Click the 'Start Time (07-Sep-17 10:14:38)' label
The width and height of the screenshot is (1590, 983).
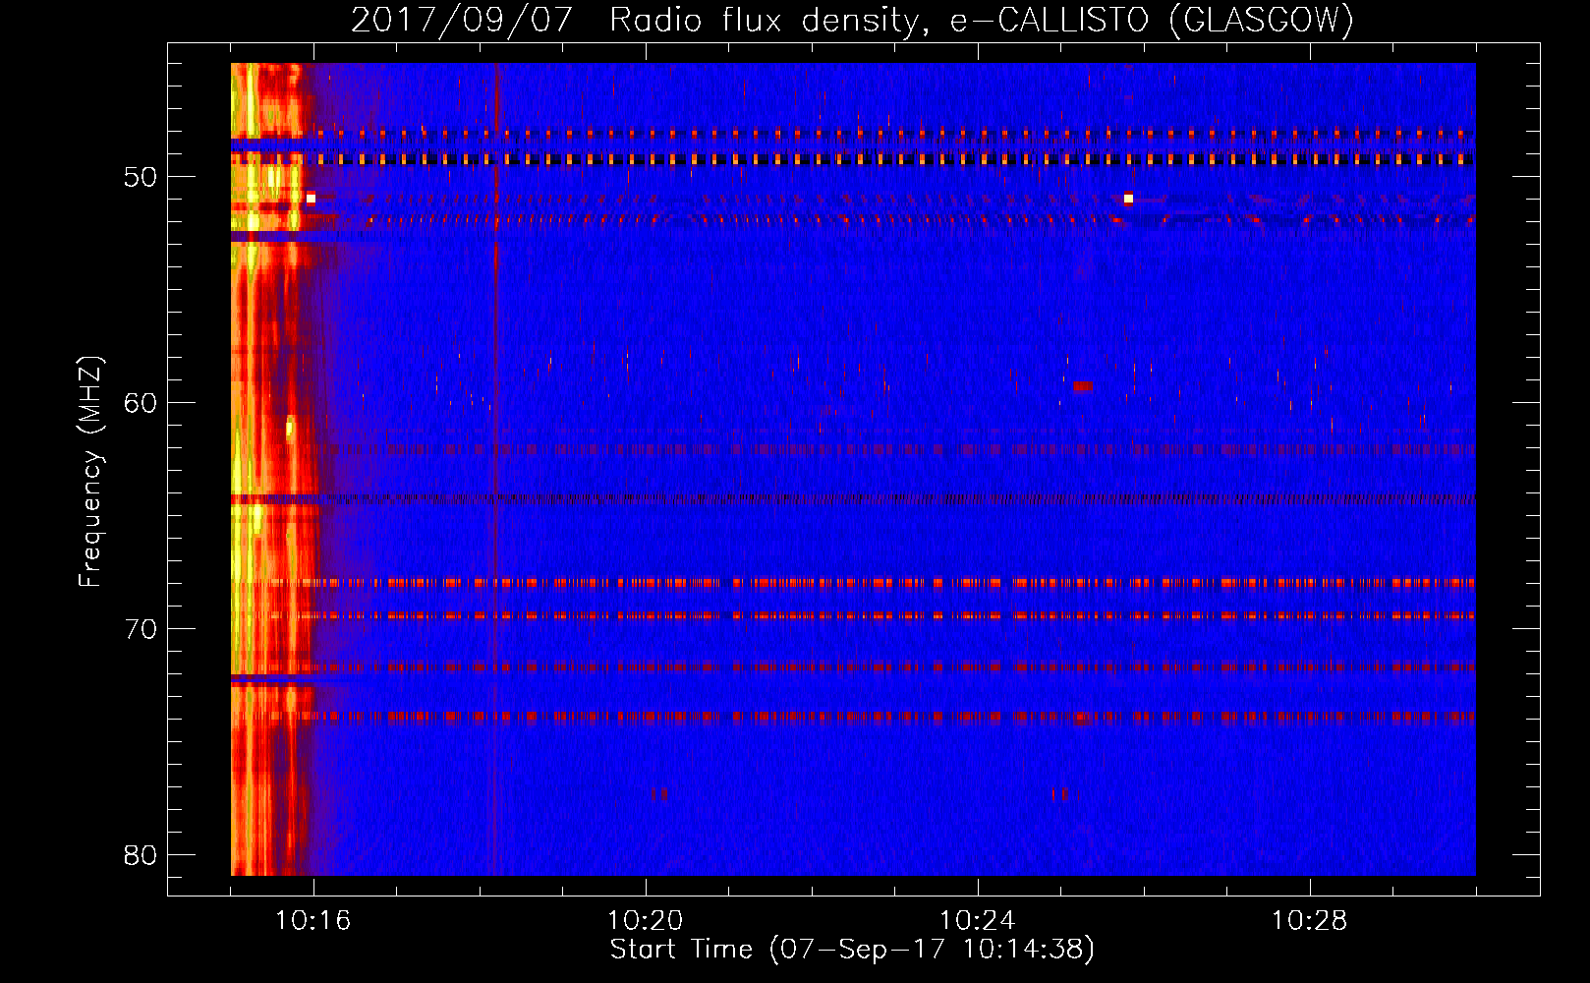[852, 950]
